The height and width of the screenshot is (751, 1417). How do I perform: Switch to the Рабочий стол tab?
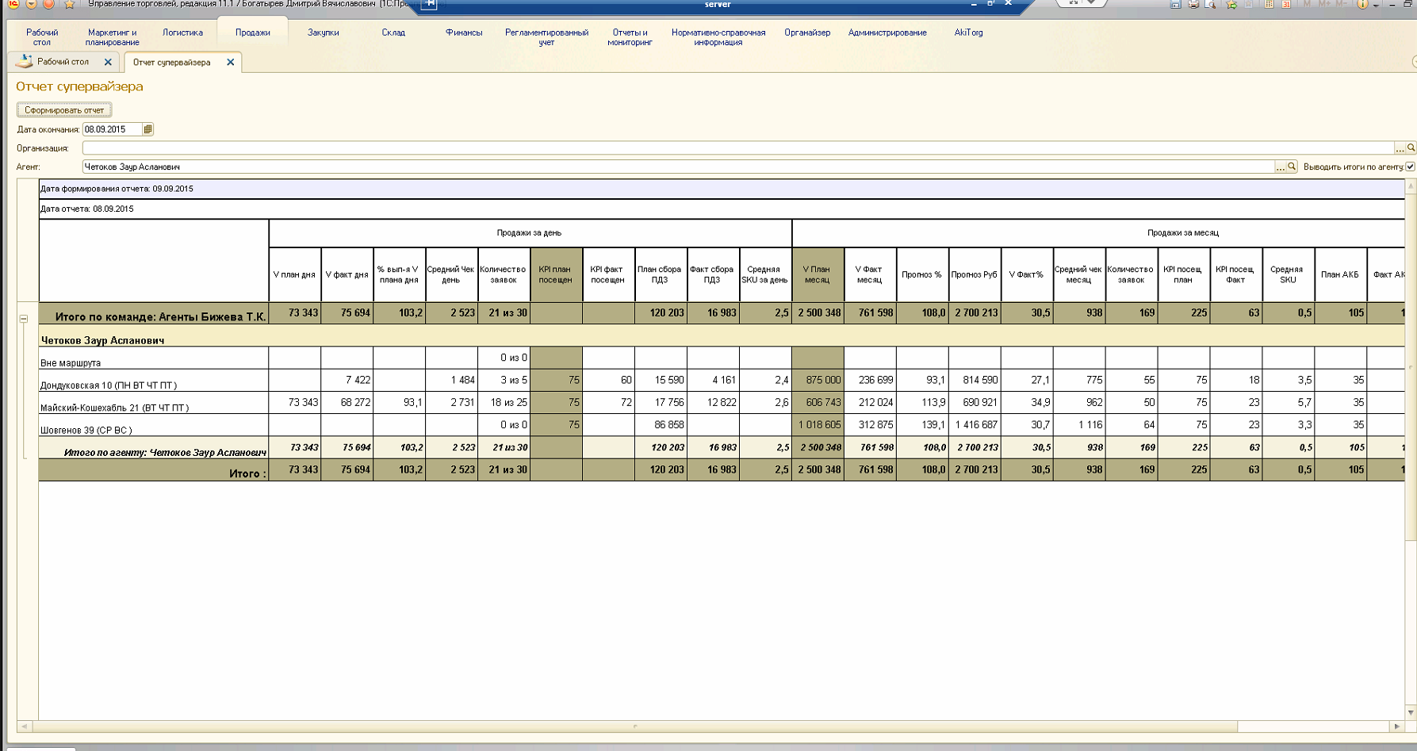[63, 62]
